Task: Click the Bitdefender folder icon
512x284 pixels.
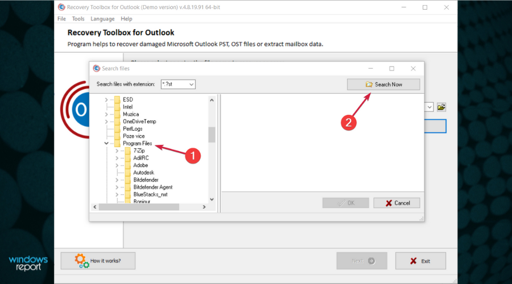Action: pos(128,179)
